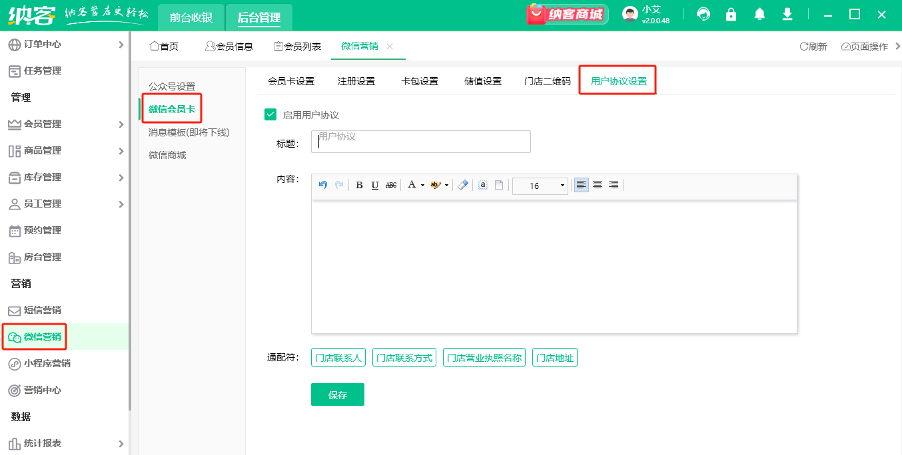The image size is (902, 455).
Task: Toggle right text alignment in the editor
Action: pos(614,185)
